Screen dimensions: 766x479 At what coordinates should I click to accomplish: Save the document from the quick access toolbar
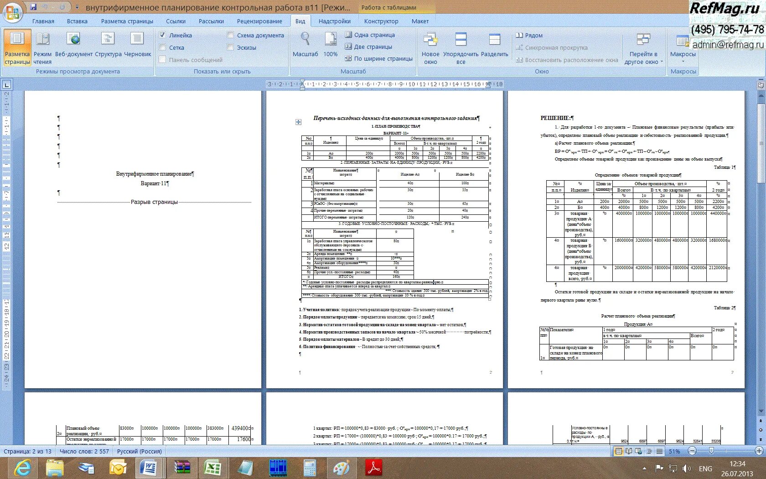pyautogui.click(x=33, y=7)
